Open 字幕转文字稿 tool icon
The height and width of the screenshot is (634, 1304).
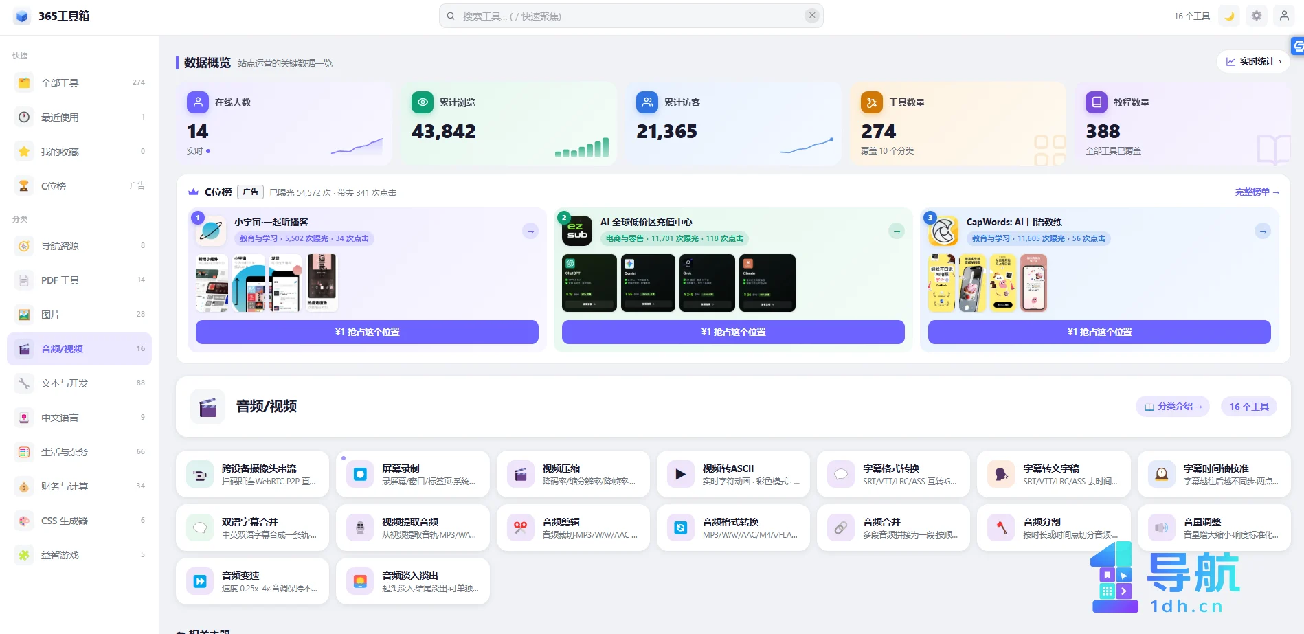(1001, 474)
